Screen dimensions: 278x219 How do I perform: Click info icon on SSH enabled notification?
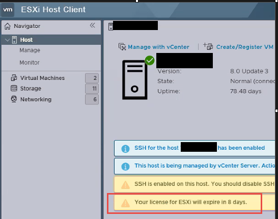tap(125, 149)
